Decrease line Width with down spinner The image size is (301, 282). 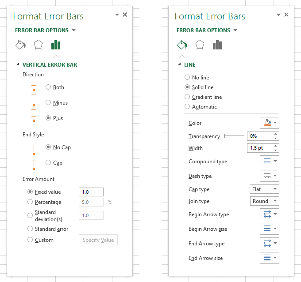[x=276, y=150]
